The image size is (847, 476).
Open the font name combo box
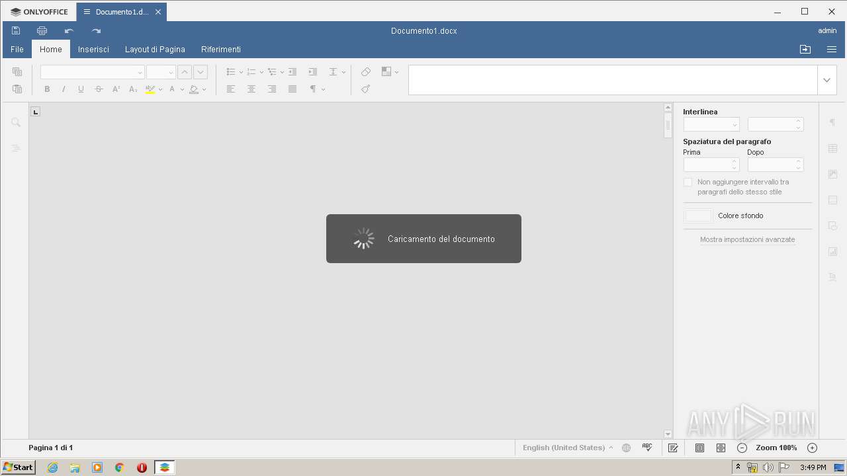93,72
